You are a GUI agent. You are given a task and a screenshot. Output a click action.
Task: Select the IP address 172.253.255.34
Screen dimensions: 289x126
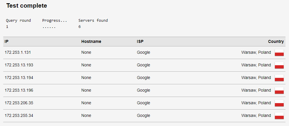(19, 115)
